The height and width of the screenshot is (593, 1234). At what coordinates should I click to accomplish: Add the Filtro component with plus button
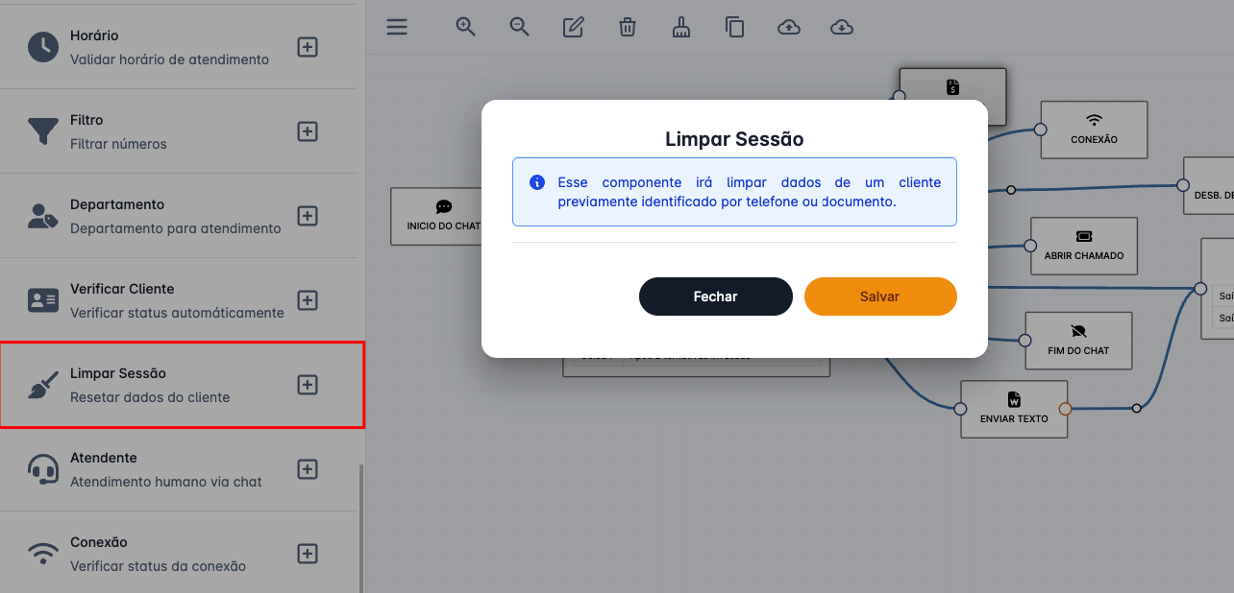(x=308, y=131)
